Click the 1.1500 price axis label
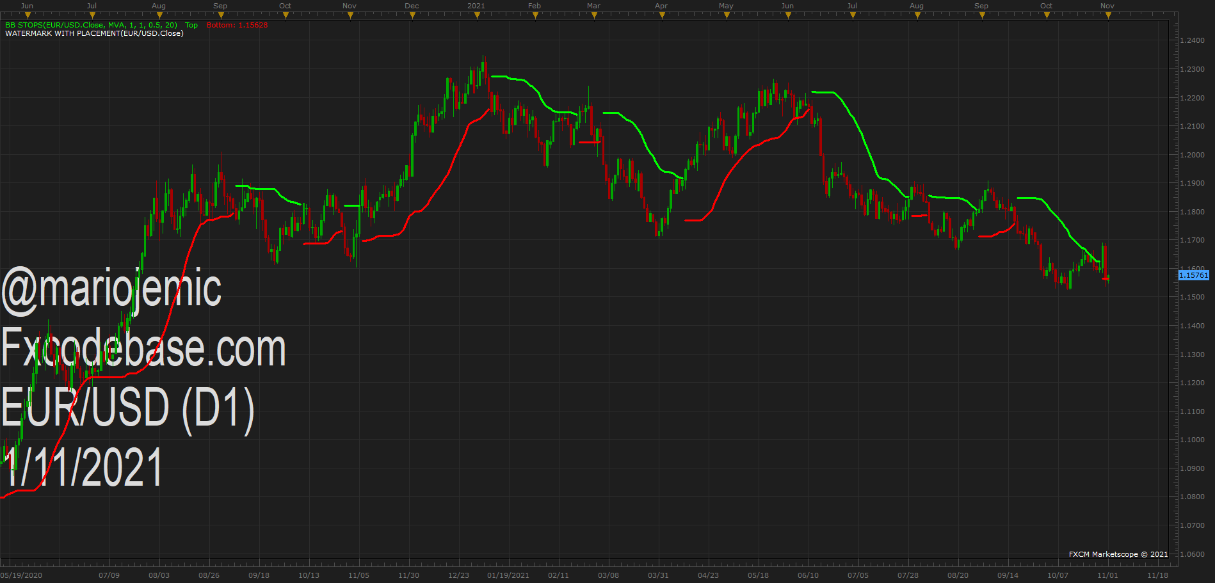This screenshot has width=1215, height=583. point(1192,298)
